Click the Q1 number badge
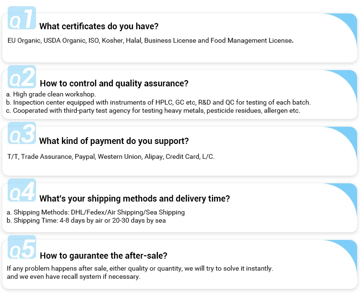Image resolution: width=360 pixels, height=298 pixels. (x=22, y=21)
